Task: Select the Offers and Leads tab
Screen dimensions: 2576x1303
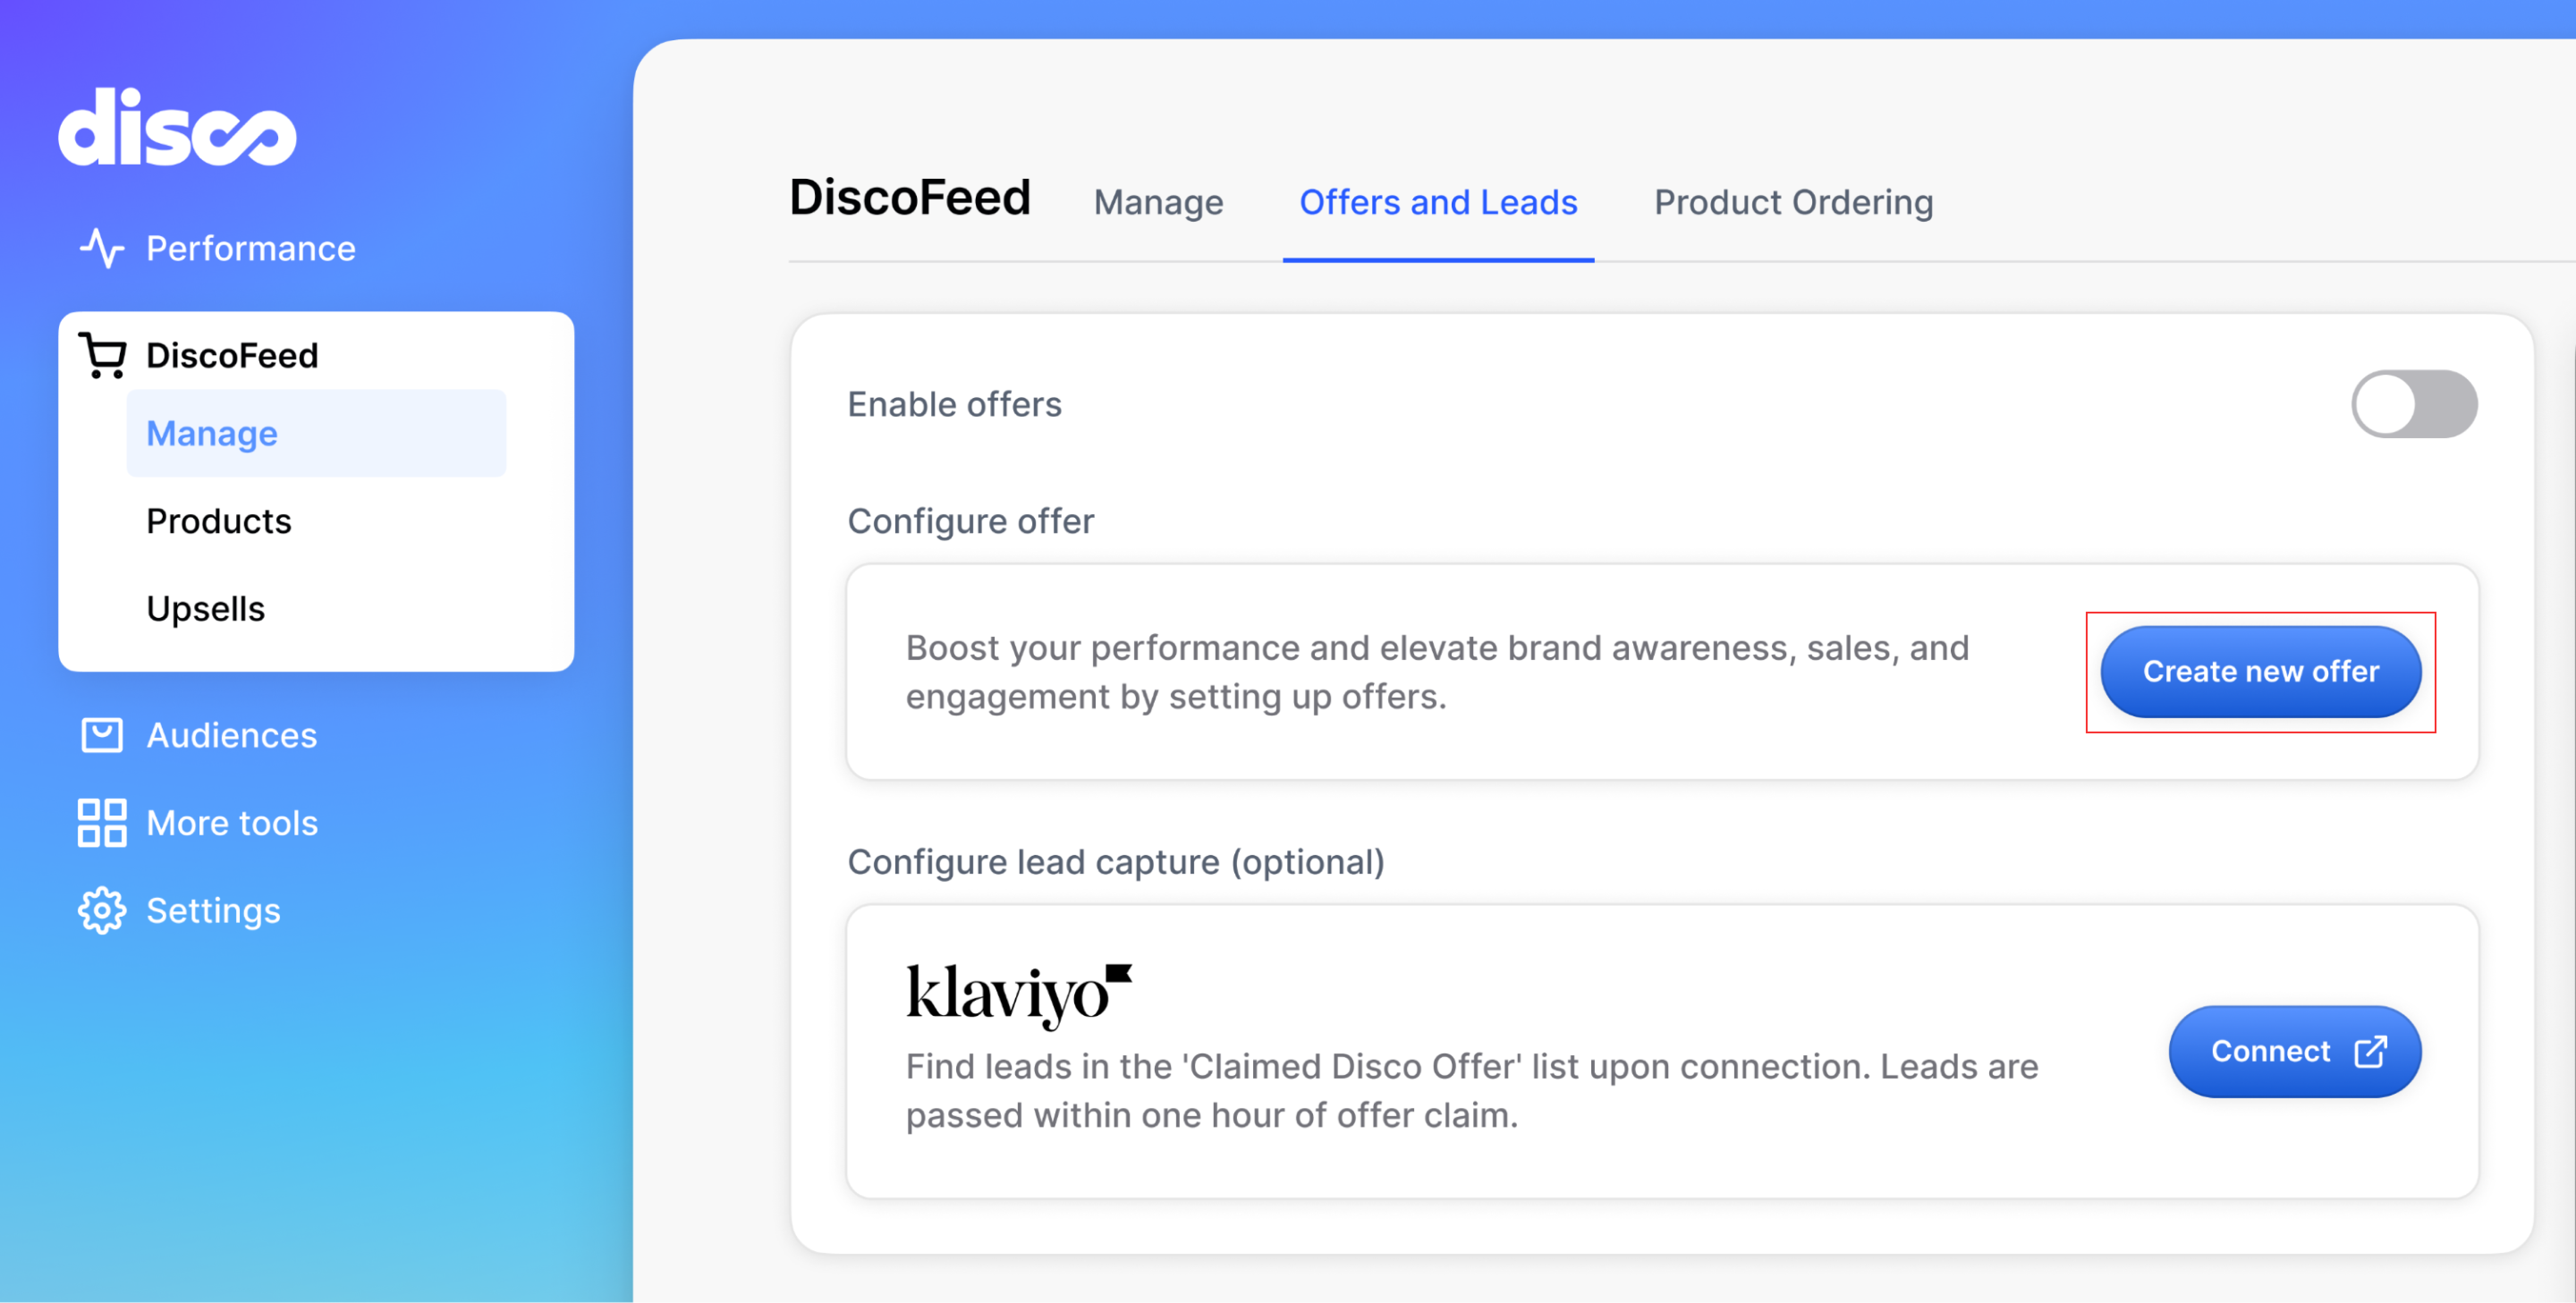Action: pyautogui.click(x=1438, y=202)
